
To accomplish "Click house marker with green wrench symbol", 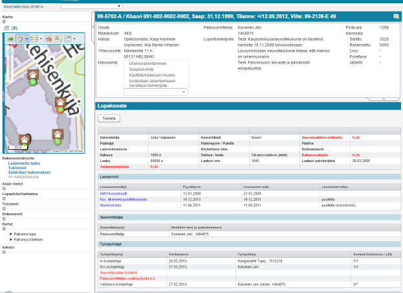I will coord(58,137).
